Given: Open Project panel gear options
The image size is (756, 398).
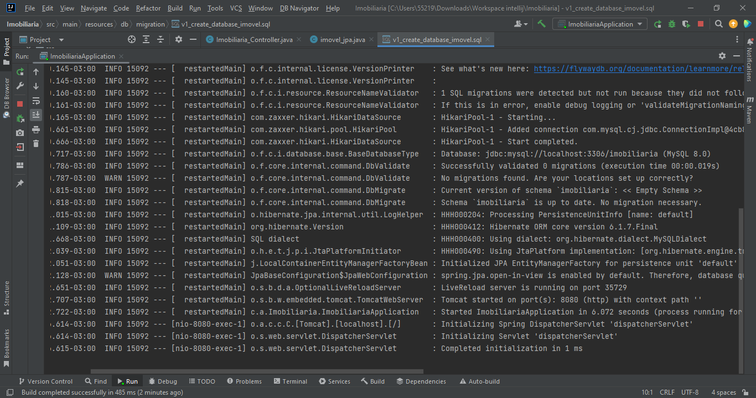Looking at the screenshot, I should pyautogui.click(x=179, y=39).
